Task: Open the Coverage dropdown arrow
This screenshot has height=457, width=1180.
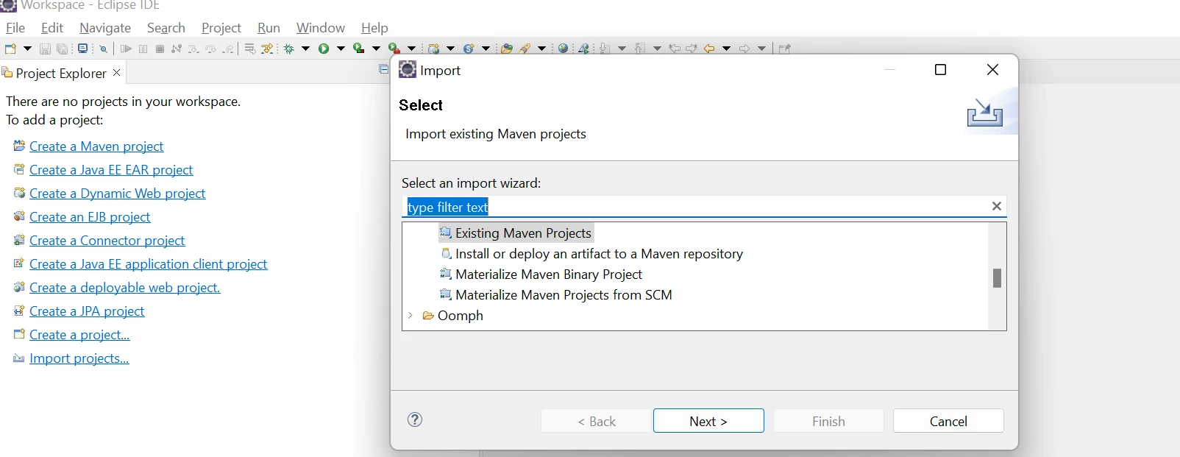Action: click(x=376, y=49)
